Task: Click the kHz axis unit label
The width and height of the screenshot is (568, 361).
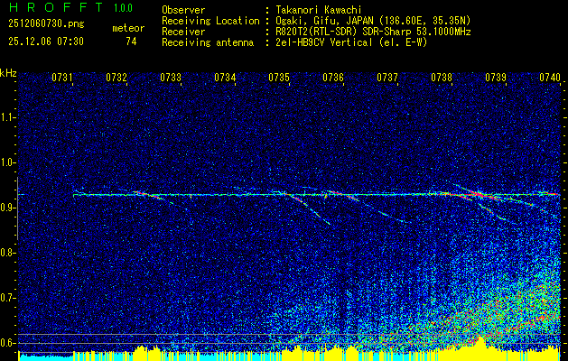Action: 8,73
